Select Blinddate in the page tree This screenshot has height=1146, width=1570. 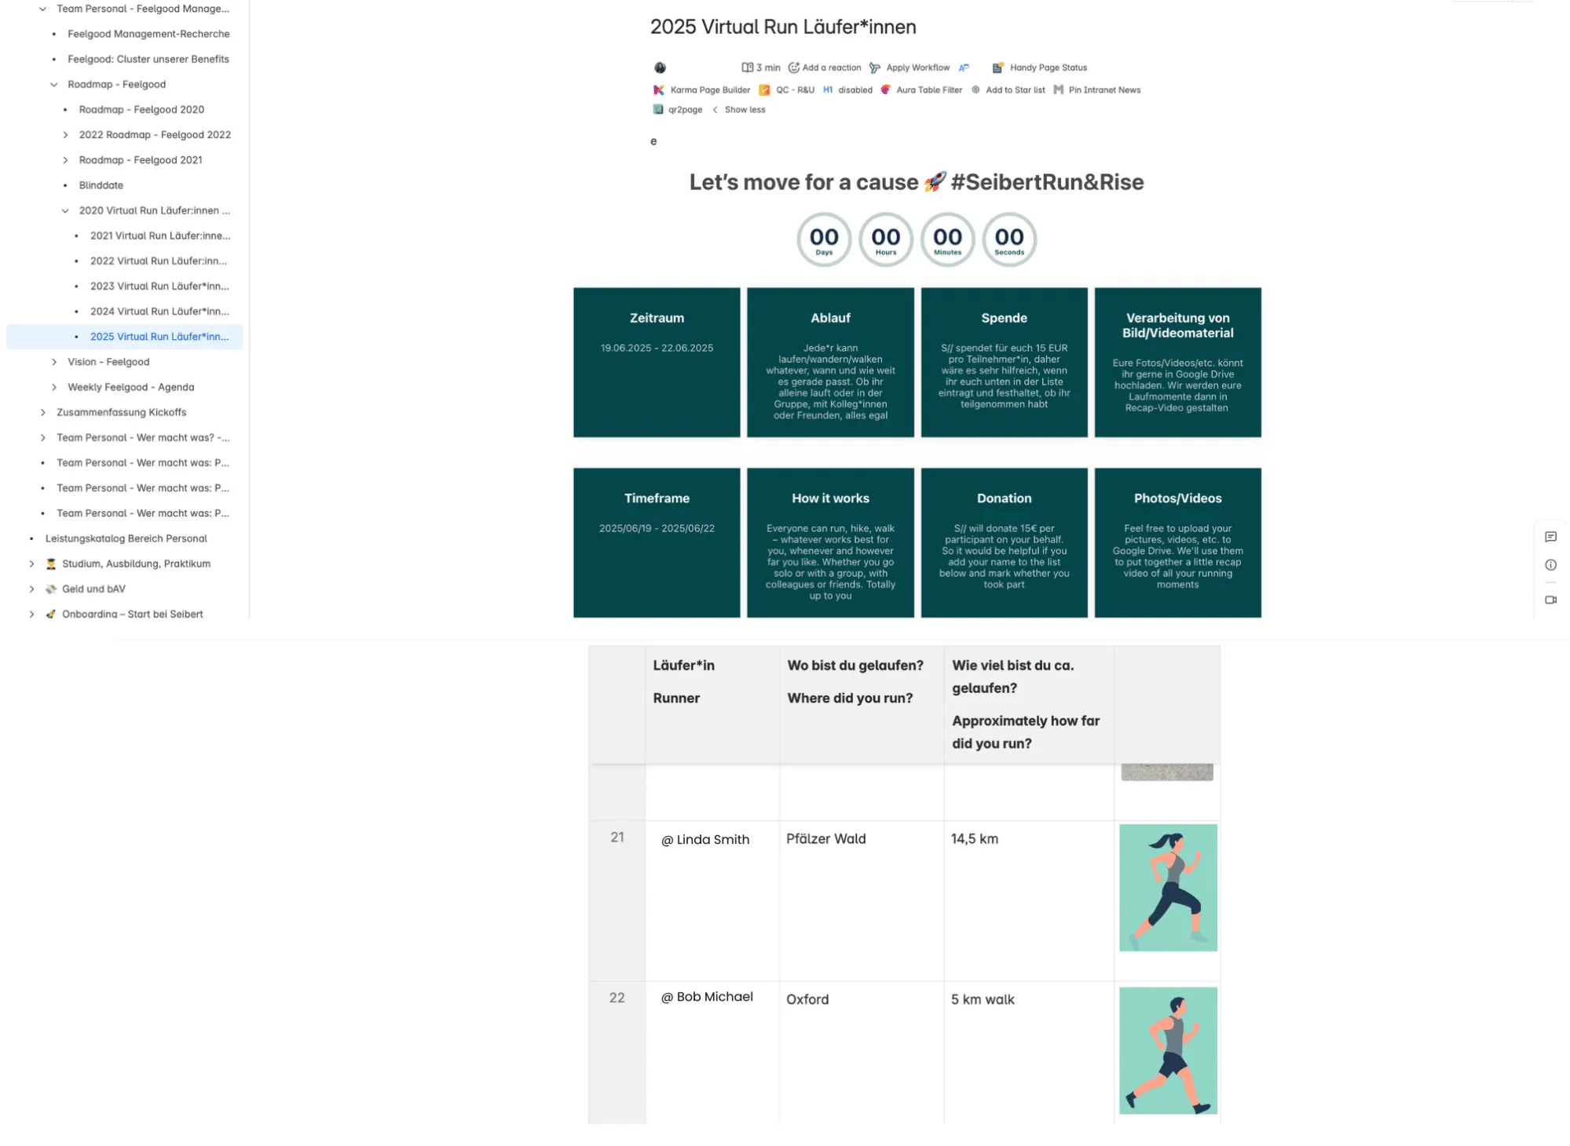(101, 185)
